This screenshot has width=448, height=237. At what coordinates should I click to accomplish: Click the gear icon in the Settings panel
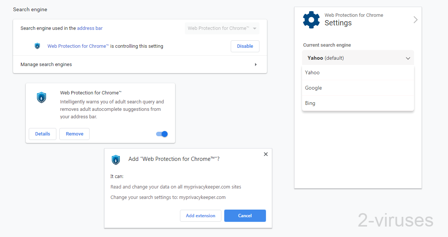click(311, 20)
